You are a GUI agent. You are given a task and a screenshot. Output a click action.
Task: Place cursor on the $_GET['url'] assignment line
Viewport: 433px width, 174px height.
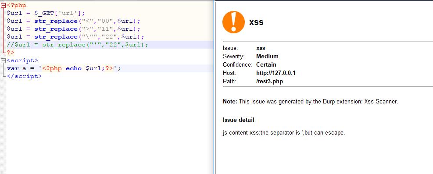coord(46,13)
